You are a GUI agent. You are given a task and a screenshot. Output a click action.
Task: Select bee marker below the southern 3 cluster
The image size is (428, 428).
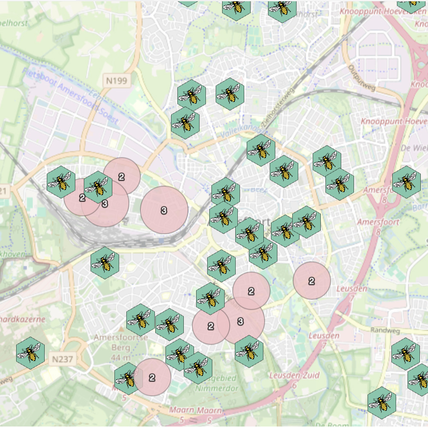249,351
